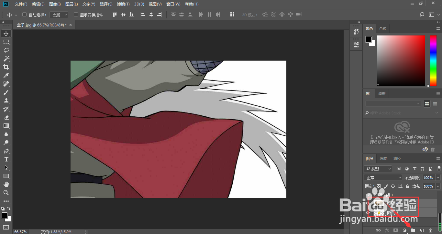
Task: Select the Eraser tool
Action: click(x=6, y=117)
